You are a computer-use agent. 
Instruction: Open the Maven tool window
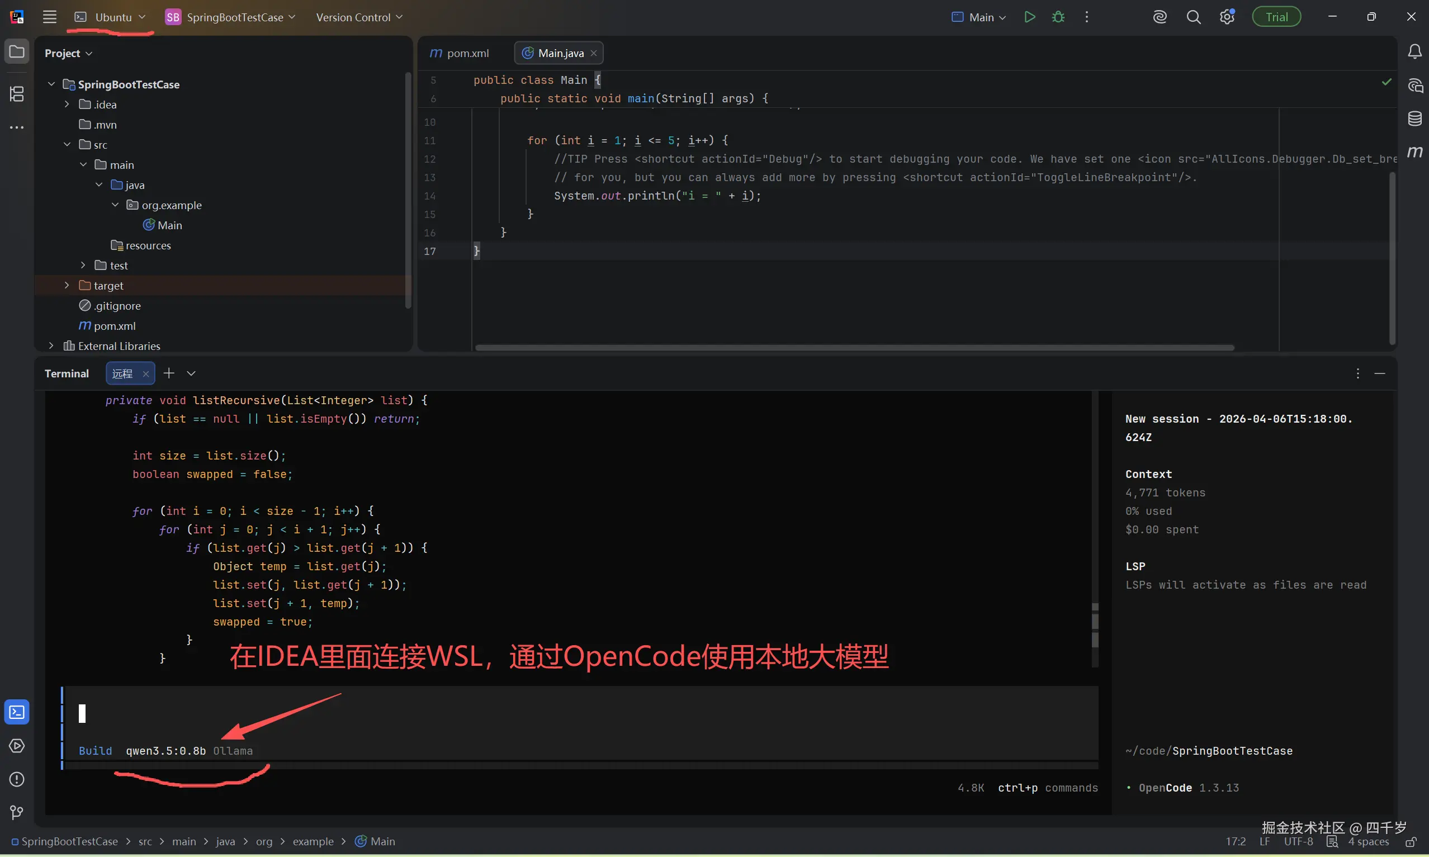click(x=1415, y=152)
